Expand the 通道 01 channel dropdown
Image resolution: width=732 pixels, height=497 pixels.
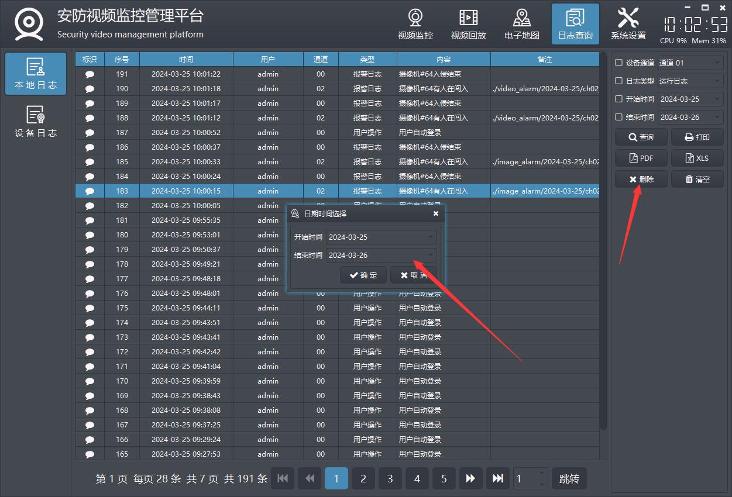(x=690, y=63)
